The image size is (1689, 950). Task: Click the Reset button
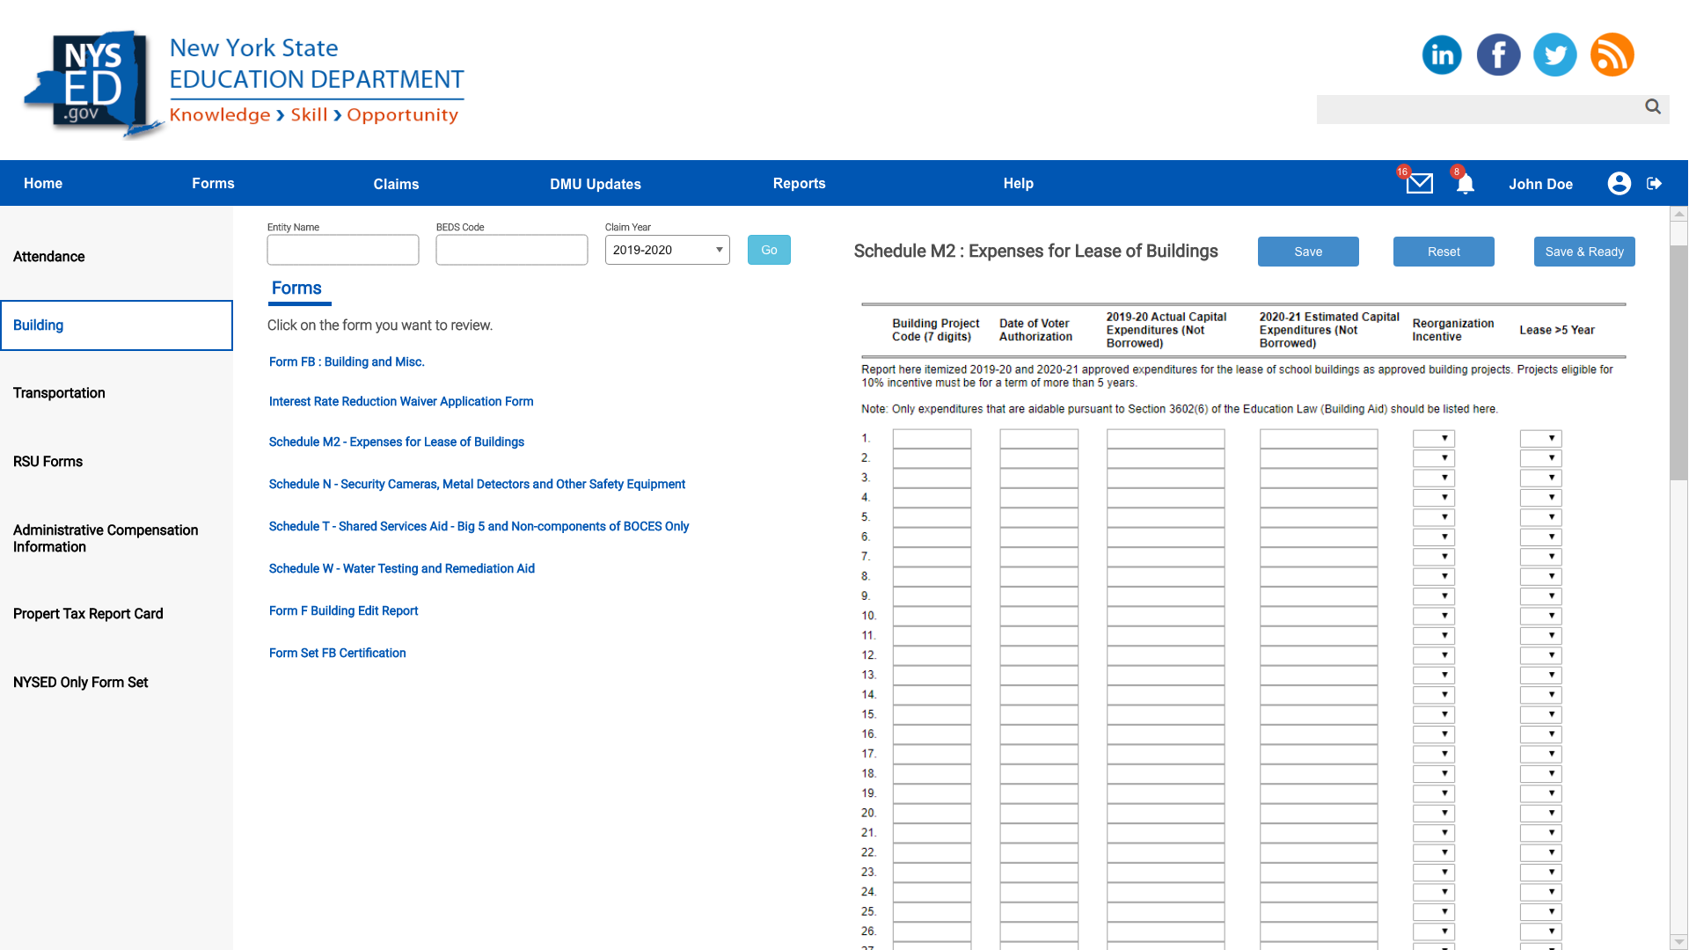coord(1444,252)
